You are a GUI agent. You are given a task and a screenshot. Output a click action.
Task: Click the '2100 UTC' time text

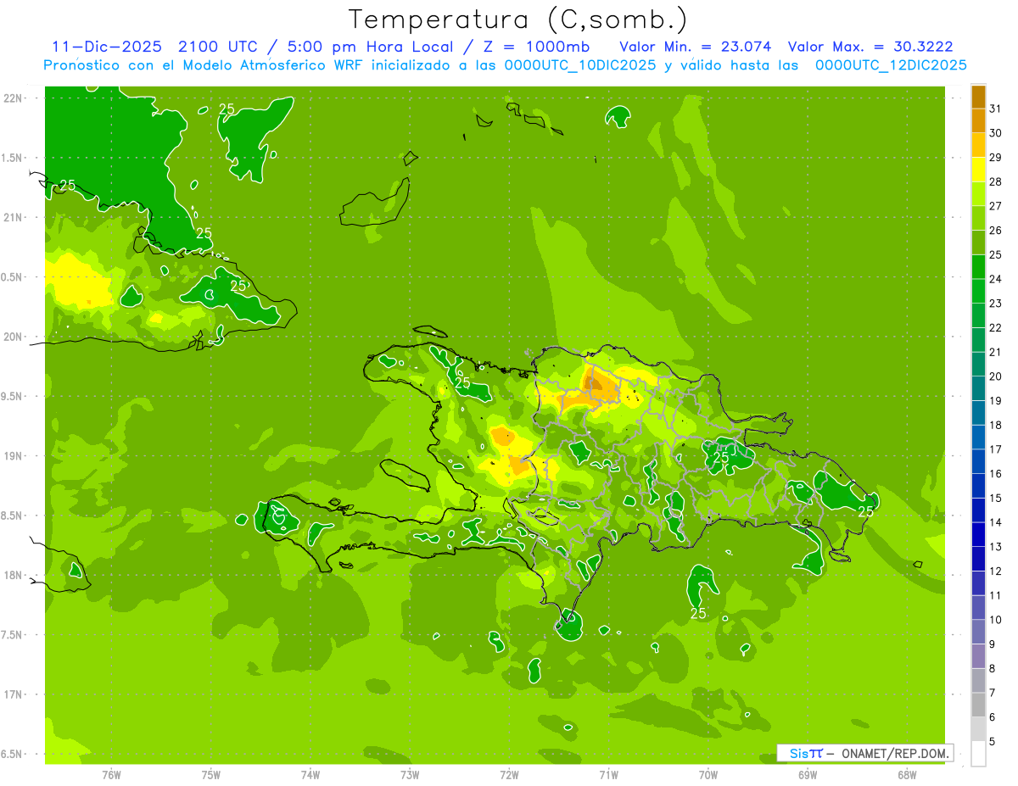click(x=219, y=47)
